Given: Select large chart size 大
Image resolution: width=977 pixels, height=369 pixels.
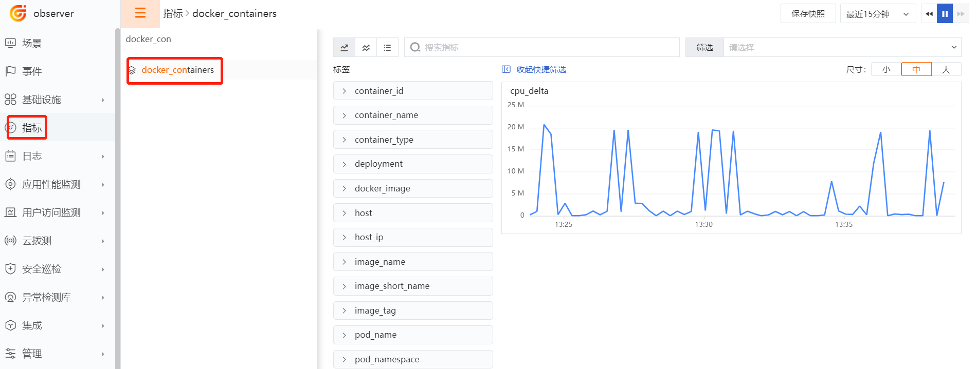Looking at the screenshot, I should 946,69.
